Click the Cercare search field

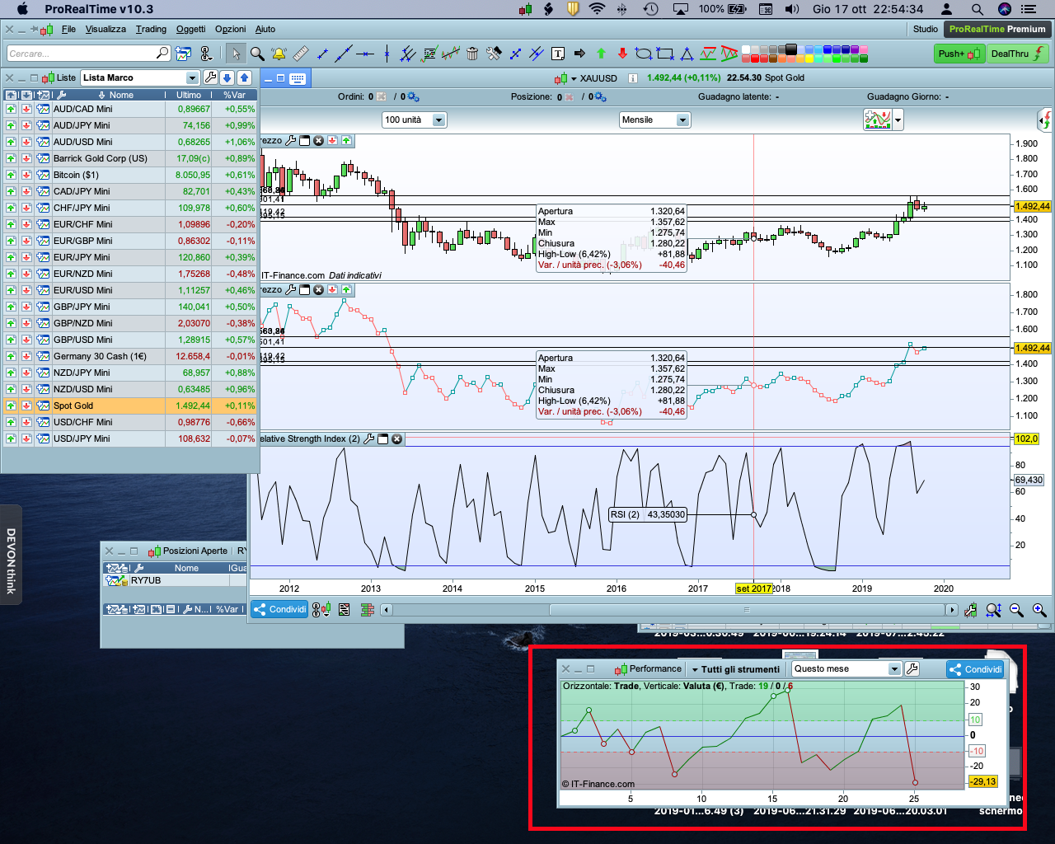(89, 54)
